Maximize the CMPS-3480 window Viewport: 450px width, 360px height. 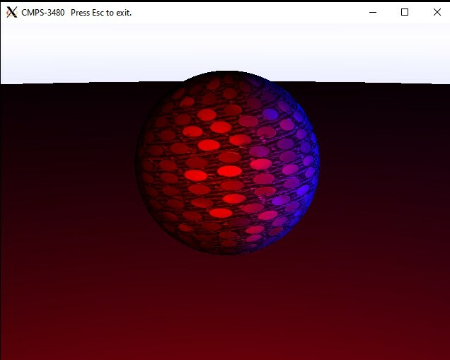(x=405, y=12)
